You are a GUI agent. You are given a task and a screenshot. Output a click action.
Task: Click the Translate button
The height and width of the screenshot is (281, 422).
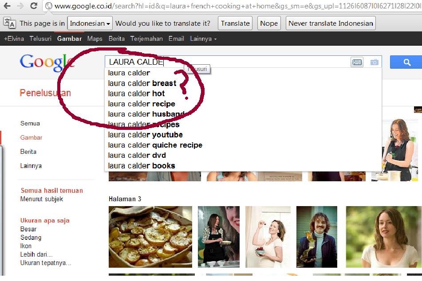[x=235, y=23]
